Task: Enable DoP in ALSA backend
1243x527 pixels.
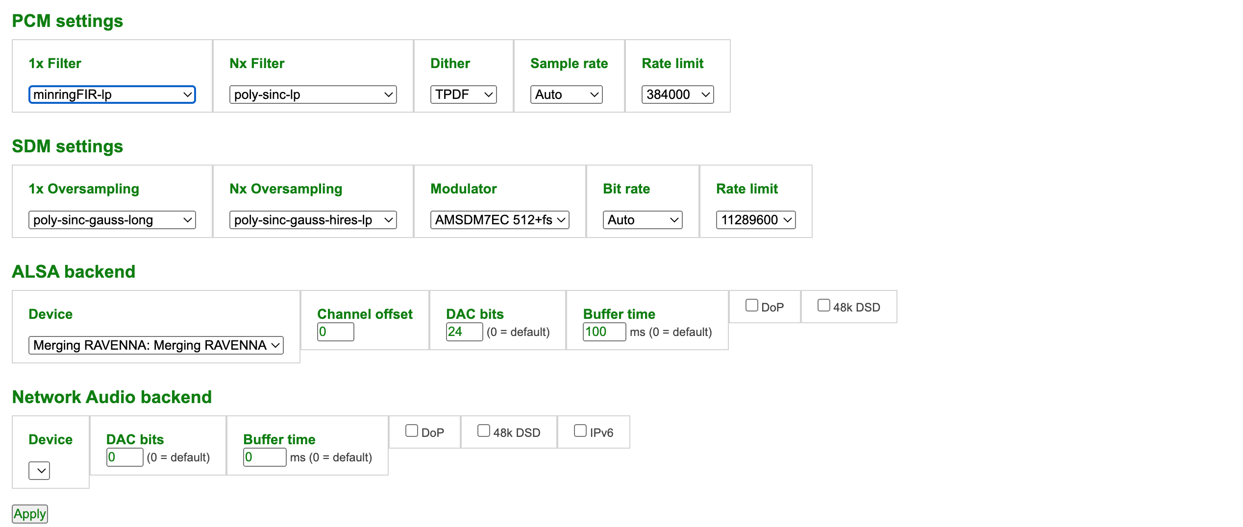Action: point(751,306)
